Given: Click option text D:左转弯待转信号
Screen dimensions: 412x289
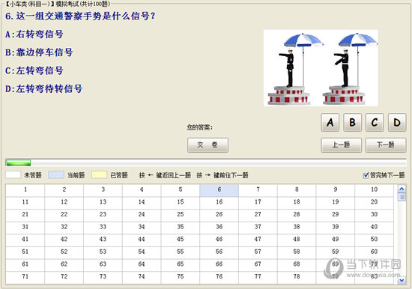Looking at the screenshot, I should (43, 88).
